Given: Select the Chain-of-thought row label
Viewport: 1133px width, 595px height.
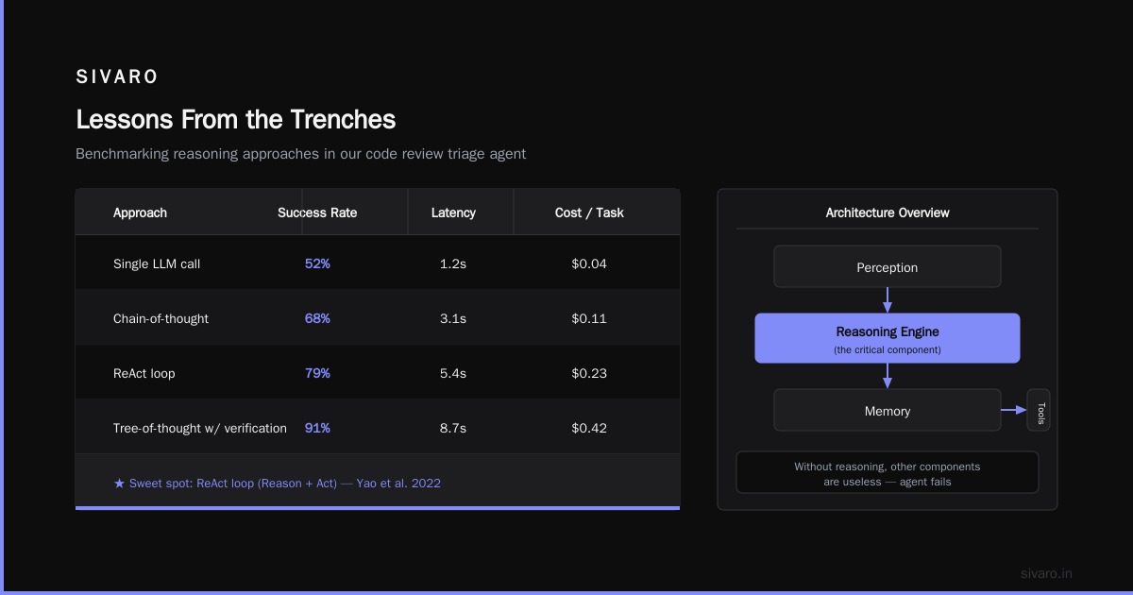Looking at the screenshot, I should tap(161, 318).
